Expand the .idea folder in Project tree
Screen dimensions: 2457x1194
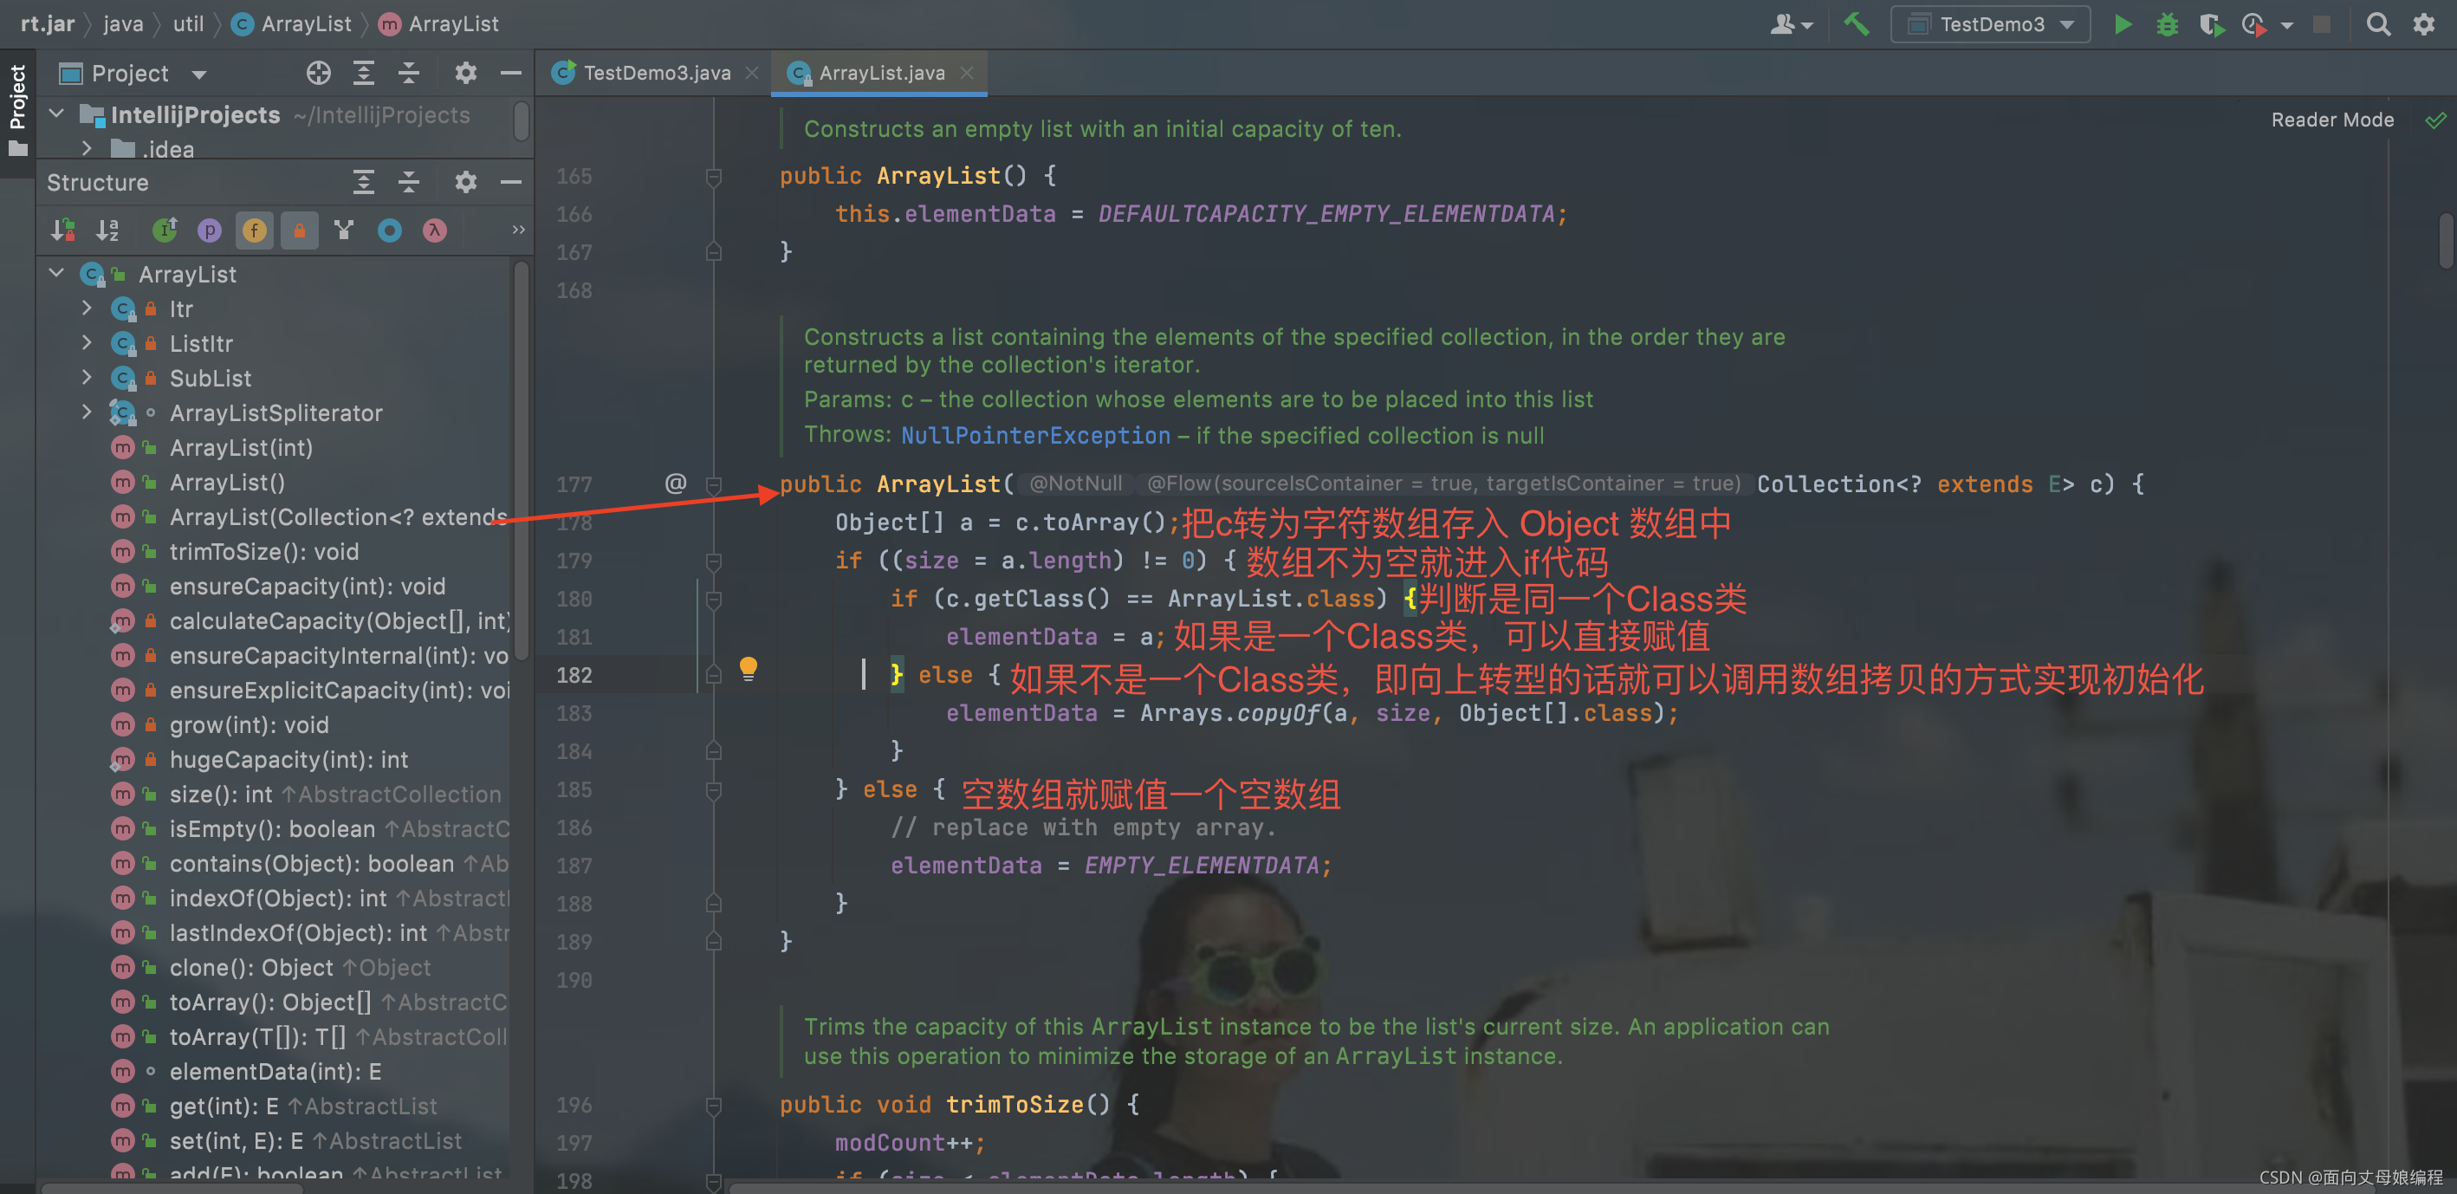pos(87,149)
